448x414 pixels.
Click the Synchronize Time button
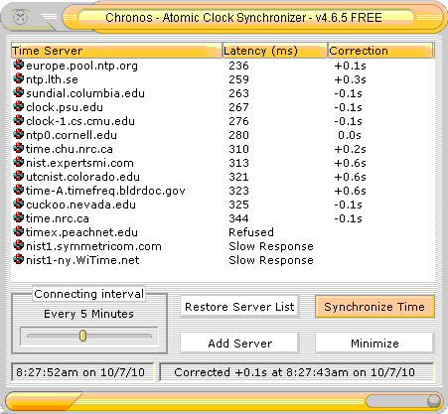point(374,307)
